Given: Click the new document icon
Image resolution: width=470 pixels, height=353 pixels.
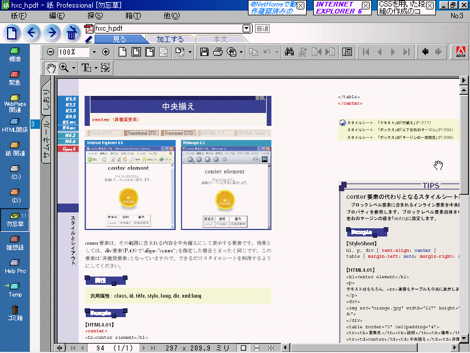Looking at the screenshot, I should pyautogui.click(x=12, y=33).
